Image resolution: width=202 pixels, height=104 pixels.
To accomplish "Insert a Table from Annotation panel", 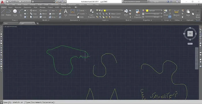I will tap(81, 17).
